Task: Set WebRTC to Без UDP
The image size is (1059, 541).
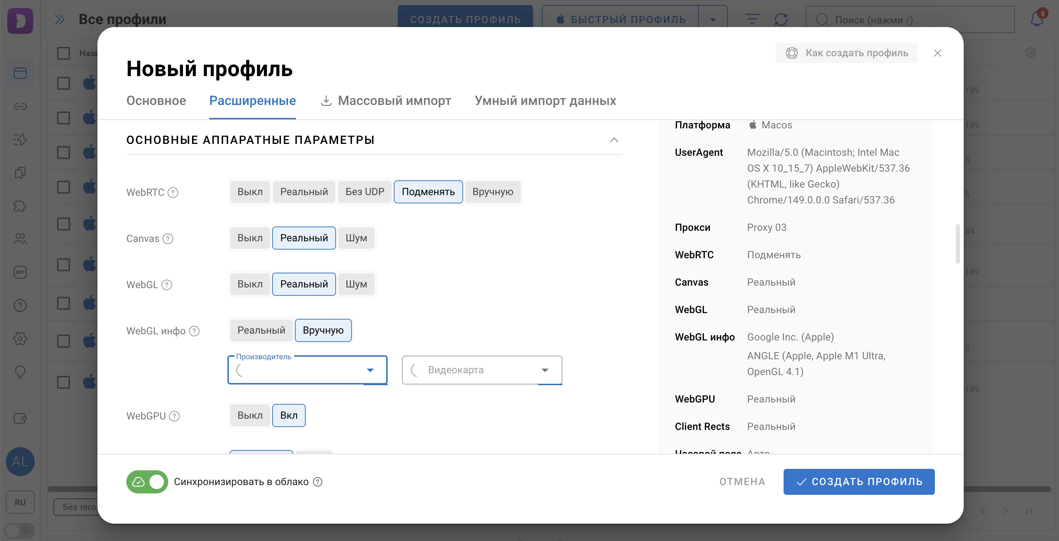Action: click(x=365, y=192)
